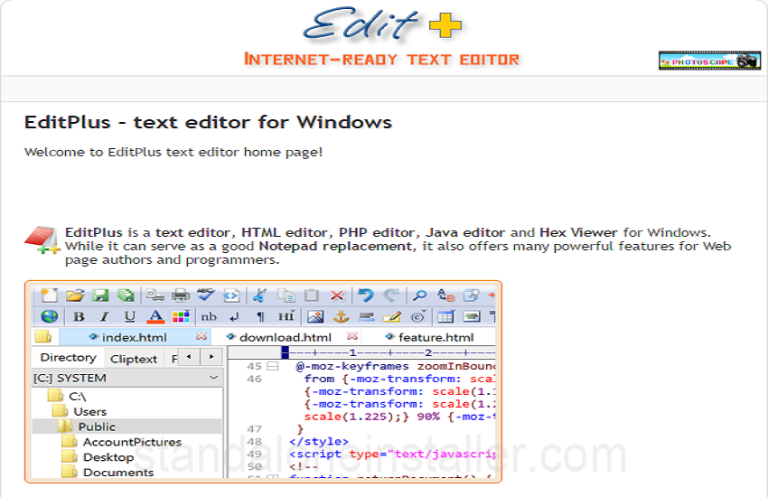Select the Cliptext panel tab
768x497 pixels.
(x=134, y=359)
